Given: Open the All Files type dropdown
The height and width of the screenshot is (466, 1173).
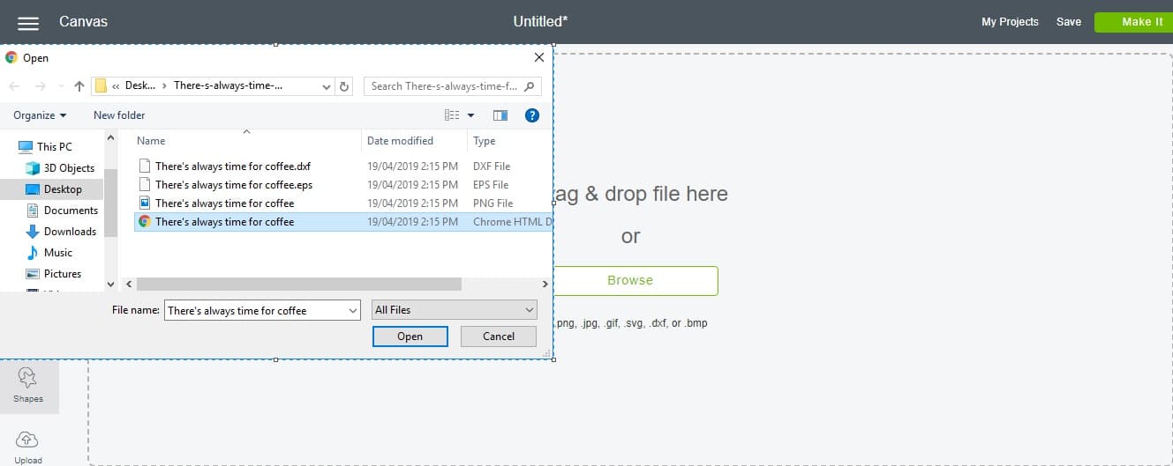Looking at the screenshot, I should (x=455, y=310).
